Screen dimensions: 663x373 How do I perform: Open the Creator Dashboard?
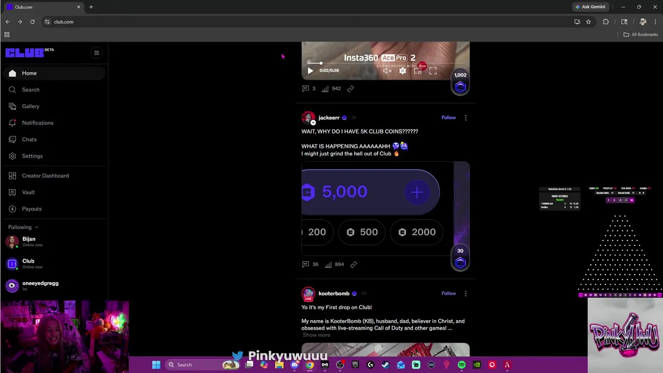(54, 176)
